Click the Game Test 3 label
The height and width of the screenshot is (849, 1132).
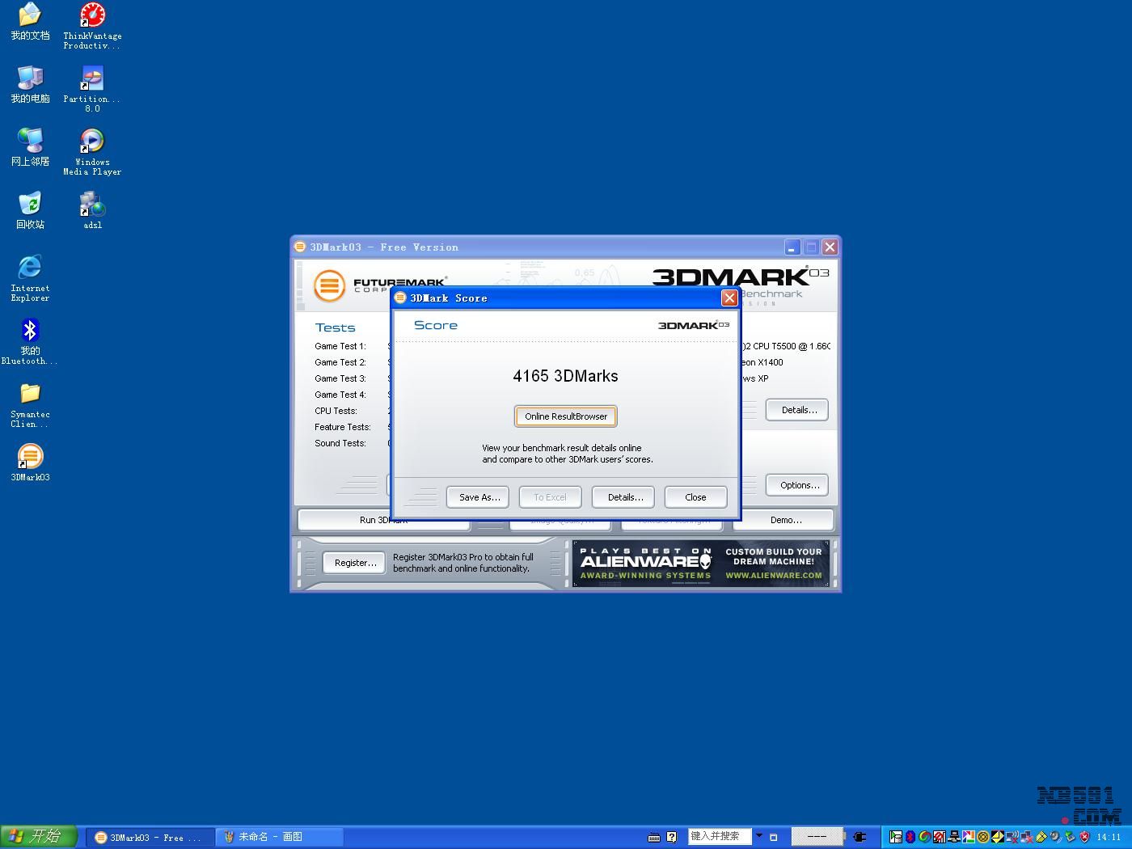coord(340,378)
